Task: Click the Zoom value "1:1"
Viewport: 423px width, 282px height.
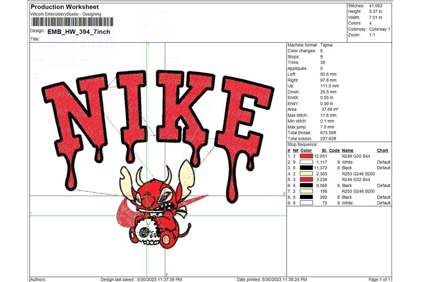Action: click(372, 35)
